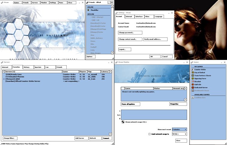Click lock icon beside [Wumpa] iCabbit server
The height and width of the screenshot is (145, 227).
coord(4,79)
